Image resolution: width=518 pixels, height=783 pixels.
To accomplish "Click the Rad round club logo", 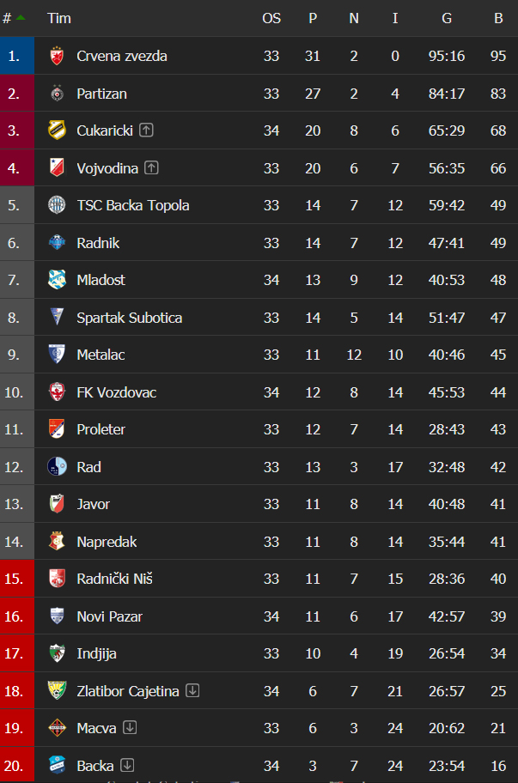I will click(57, 467).
